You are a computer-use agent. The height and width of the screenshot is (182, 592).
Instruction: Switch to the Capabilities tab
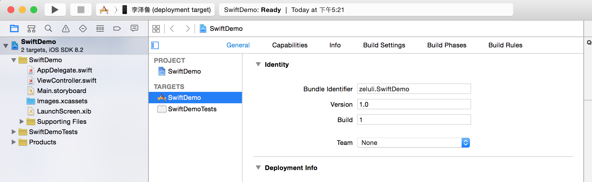coord(290,45)
